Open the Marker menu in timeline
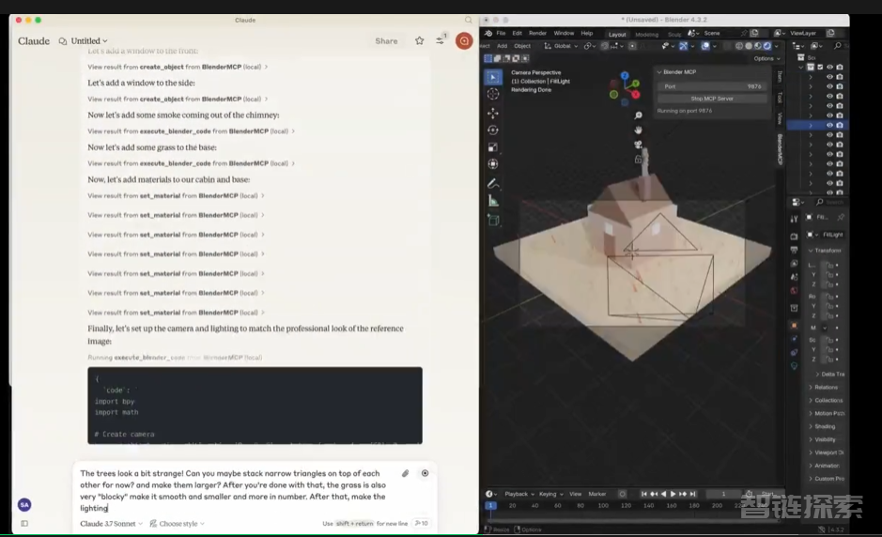This screenshot has width=882, height=537. [596, 494]
